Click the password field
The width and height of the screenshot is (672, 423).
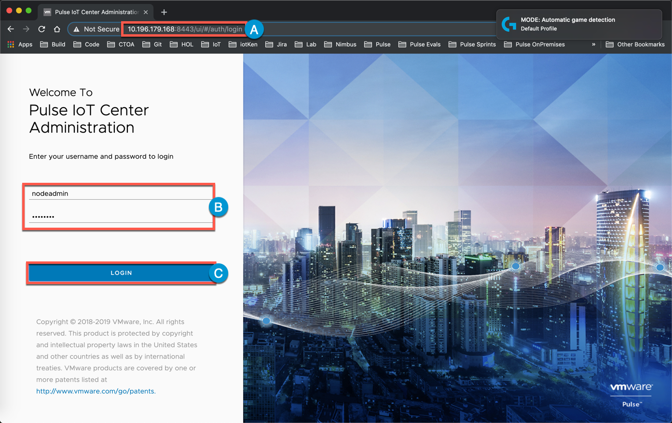point(120,216)
